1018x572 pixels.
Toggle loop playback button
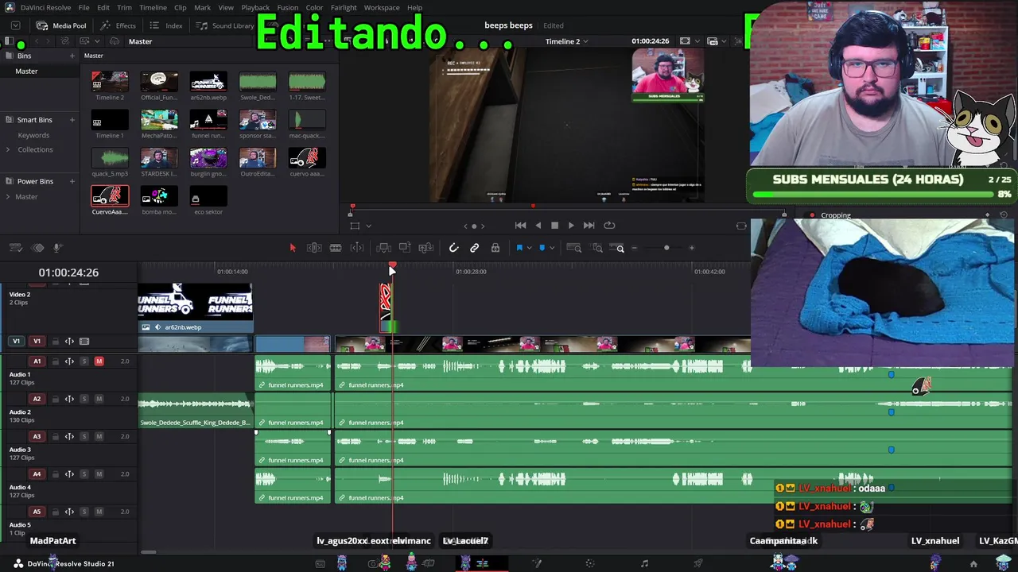click(609, 226)
